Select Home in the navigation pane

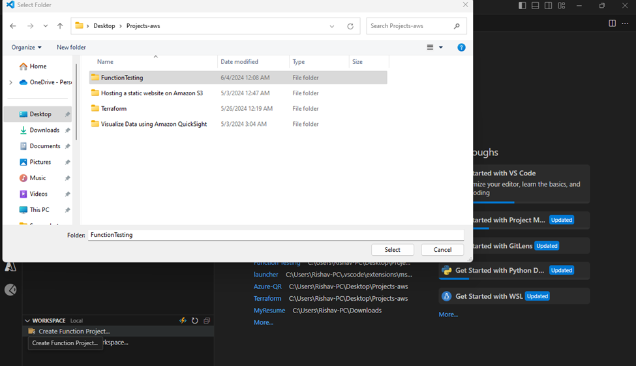pos(38,66)
